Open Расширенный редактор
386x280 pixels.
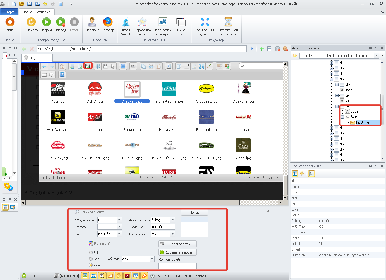(x=205, y=22)
